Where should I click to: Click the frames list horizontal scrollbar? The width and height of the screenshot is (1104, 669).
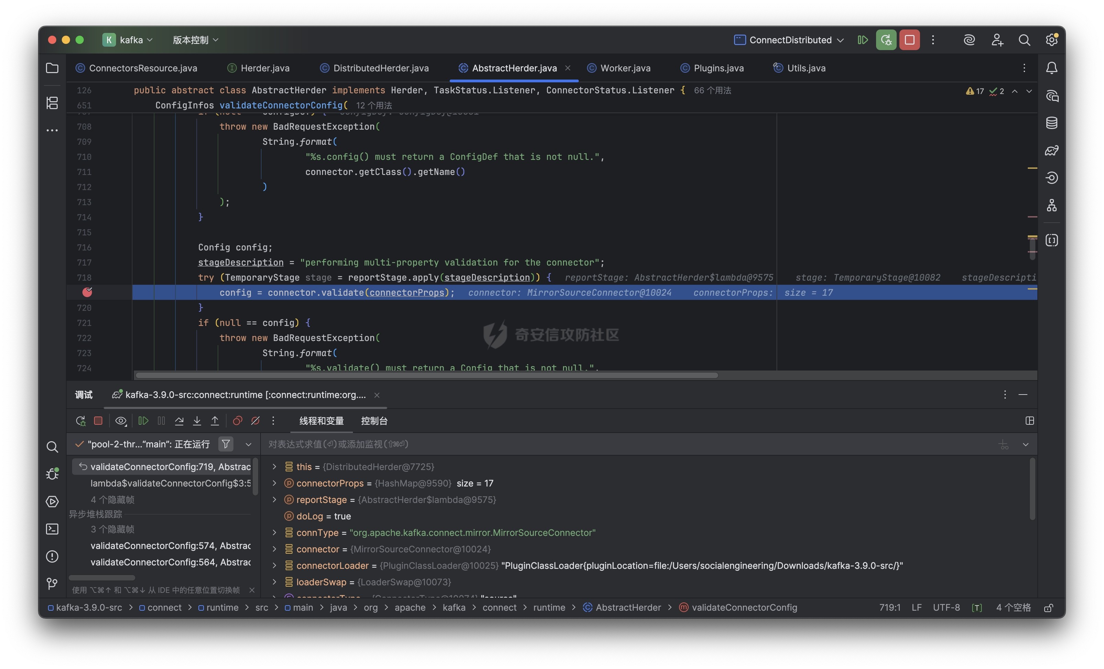102,577
